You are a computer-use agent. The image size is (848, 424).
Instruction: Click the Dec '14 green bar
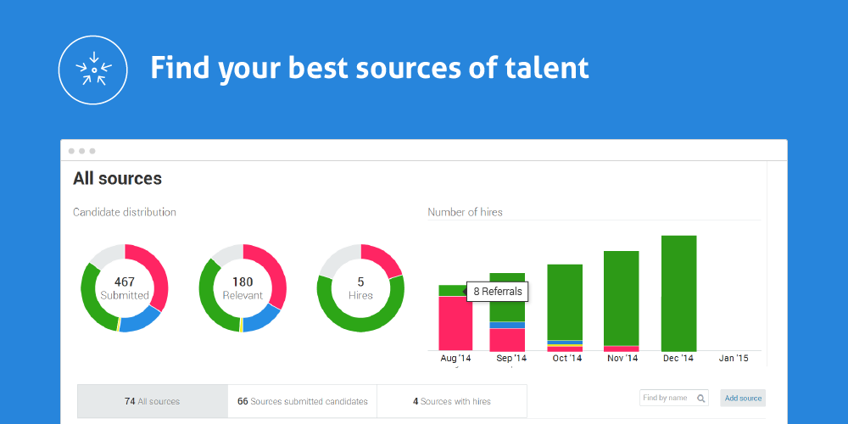(678, 293)
